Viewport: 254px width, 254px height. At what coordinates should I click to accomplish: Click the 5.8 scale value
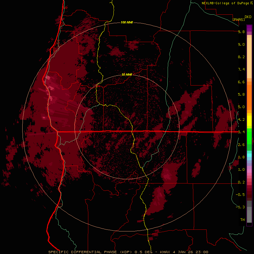tap(241, 95)
